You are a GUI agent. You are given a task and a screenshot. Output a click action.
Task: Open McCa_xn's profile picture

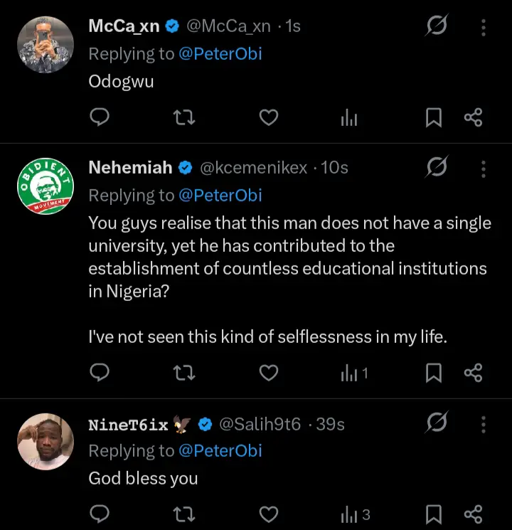click(46, 45)
